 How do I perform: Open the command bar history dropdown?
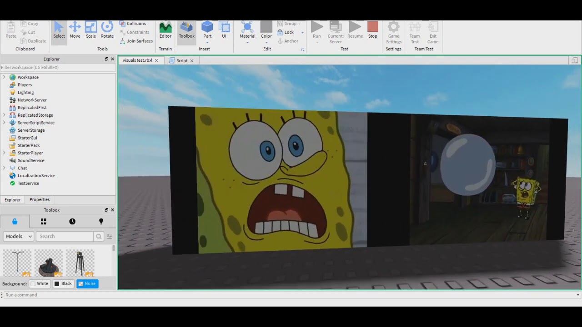pos(578,295)
